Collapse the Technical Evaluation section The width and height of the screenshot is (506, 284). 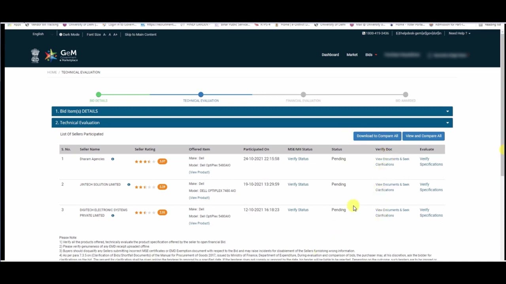[252, 123]
